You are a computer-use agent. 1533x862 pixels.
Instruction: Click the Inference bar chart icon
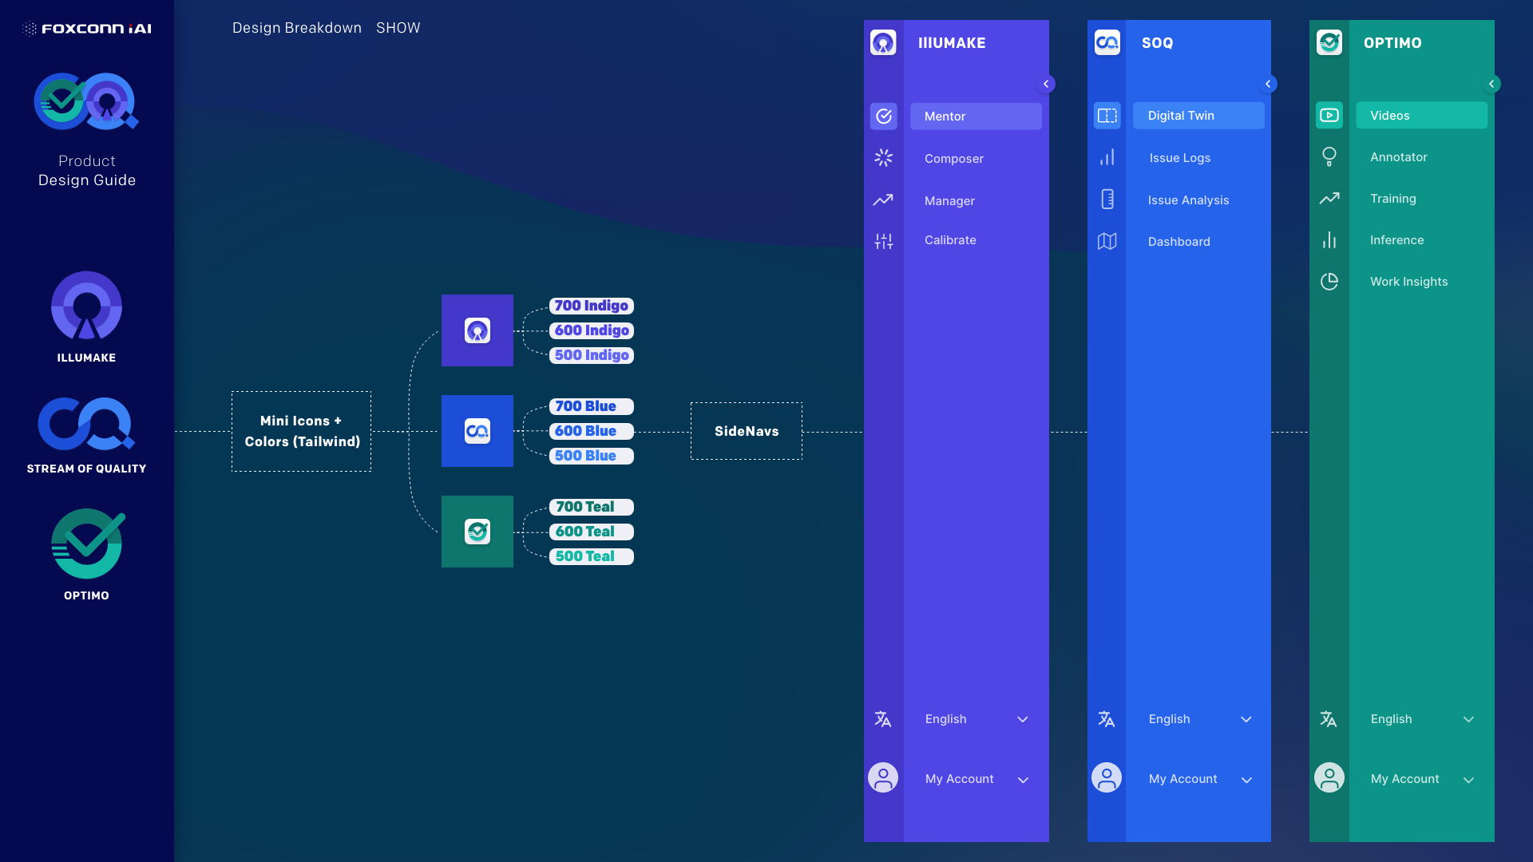pos(1329,240)
